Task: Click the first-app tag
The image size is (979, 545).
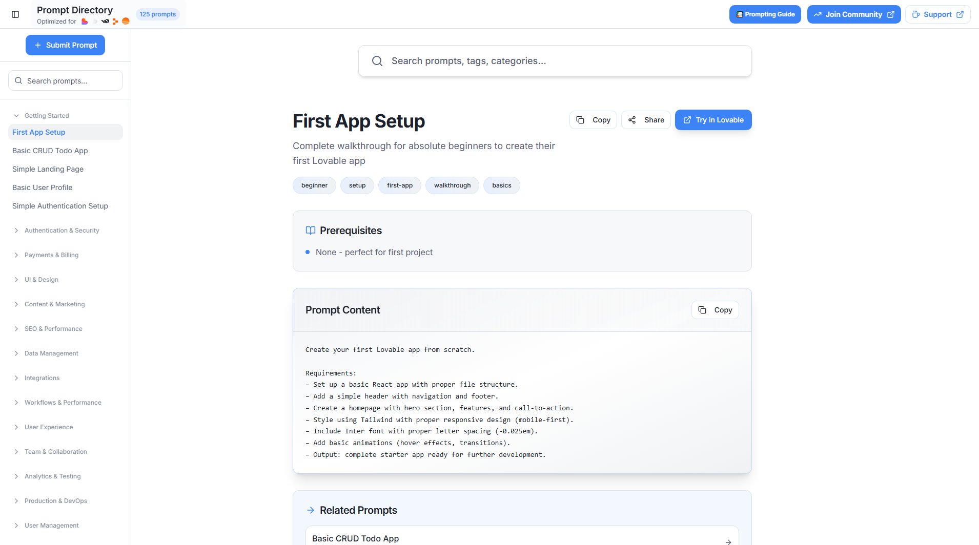Action: coord(400,185)
